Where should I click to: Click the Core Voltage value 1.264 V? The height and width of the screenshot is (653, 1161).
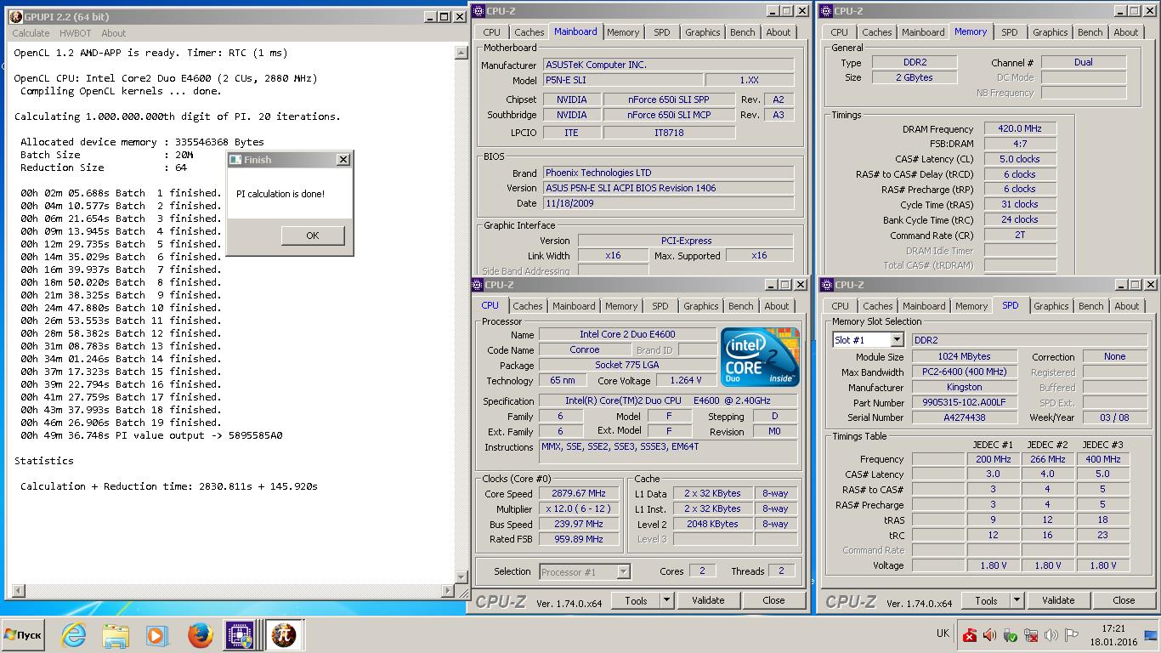(686, 381)
